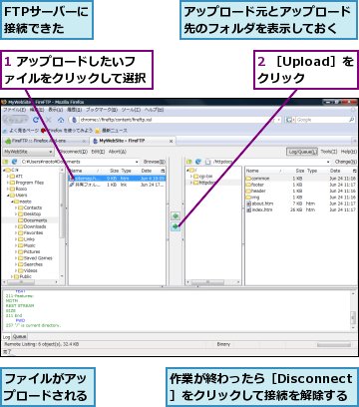Click in the Google search field
The image size is (359, 407).
(322, 120)
